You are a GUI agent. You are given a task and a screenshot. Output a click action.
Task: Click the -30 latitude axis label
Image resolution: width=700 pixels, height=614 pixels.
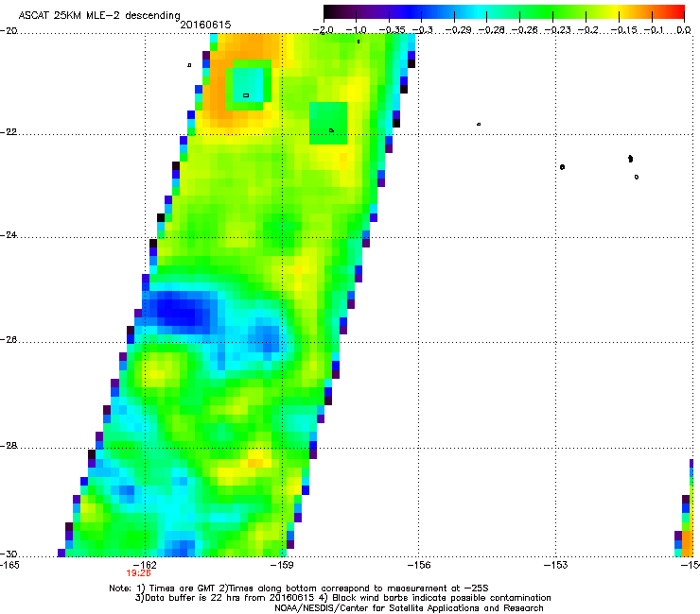point(9,554)
